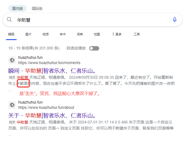
Task: Open the 关于 - 华助慧 result title
Action: click(x=52, y=115)
